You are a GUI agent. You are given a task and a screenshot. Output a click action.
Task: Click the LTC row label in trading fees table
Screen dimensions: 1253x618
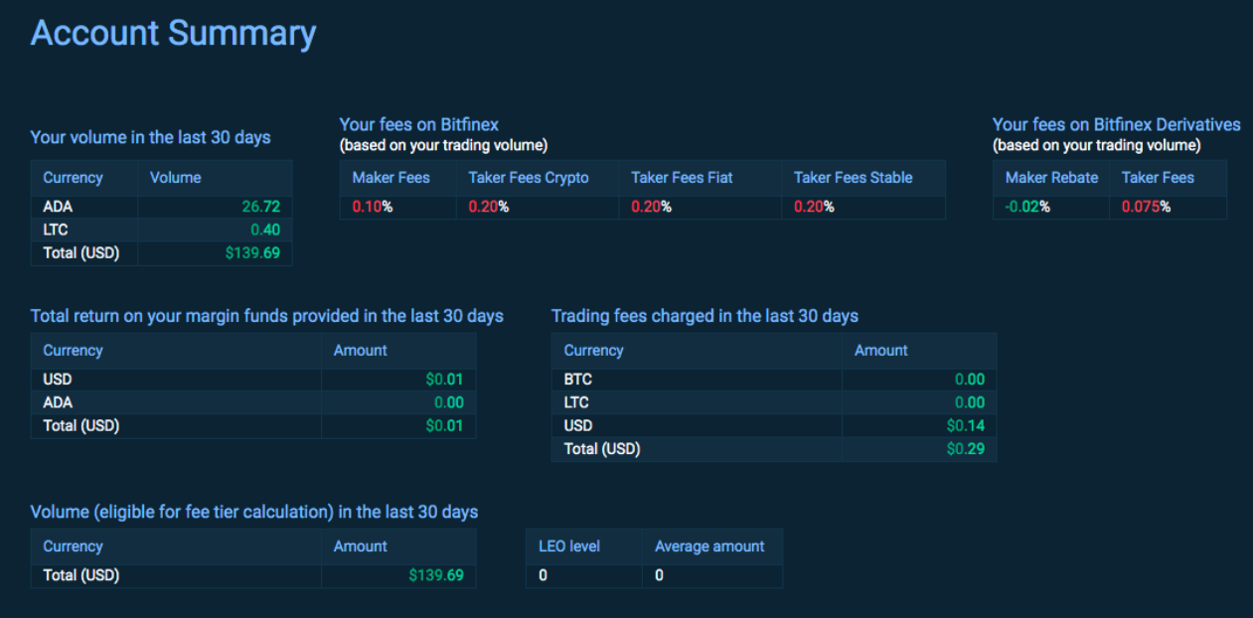(x=576, y=402)
